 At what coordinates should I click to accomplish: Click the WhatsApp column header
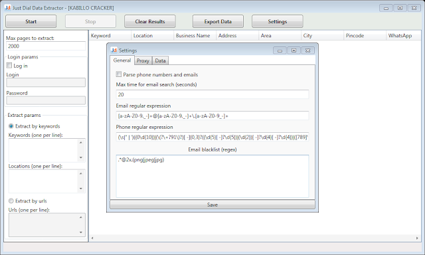[404, 35]
